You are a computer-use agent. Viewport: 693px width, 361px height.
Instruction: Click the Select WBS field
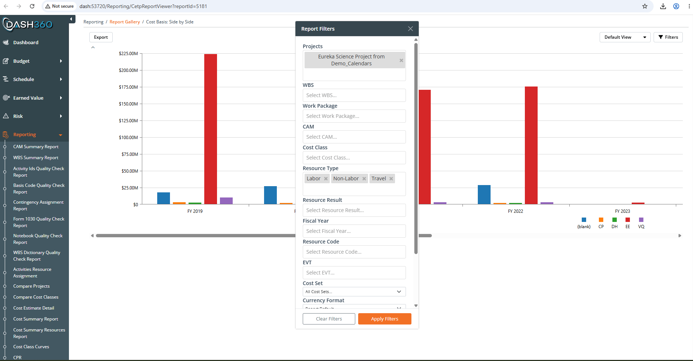click(x=354, y=95)
